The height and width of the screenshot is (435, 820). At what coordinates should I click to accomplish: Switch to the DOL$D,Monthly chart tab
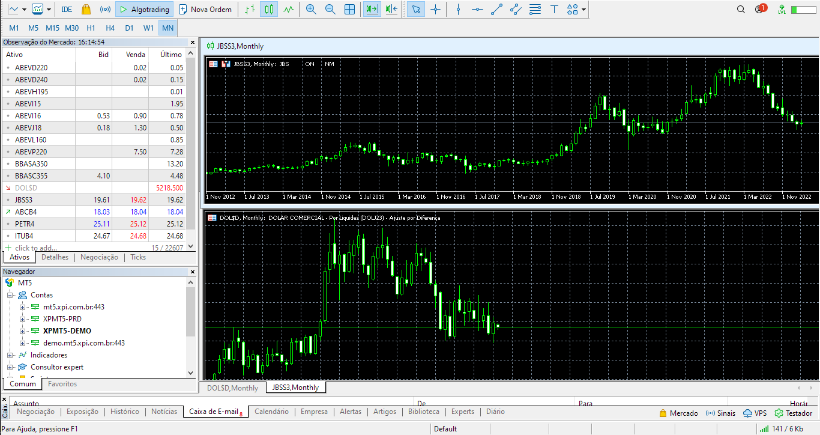pyautogui.click(x=232, y=388)
